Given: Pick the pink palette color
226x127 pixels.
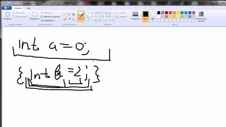Looking at the screenshot, I should click(170, 17).
